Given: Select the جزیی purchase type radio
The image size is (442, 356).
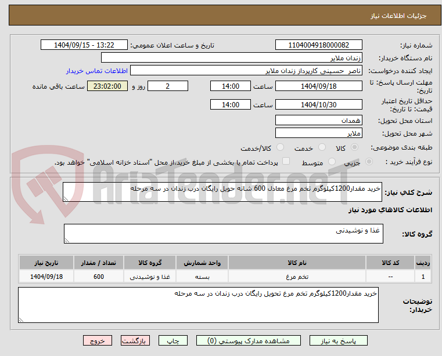Looking at the screenshot, I should pyautogui.click(x=369, y=162).
